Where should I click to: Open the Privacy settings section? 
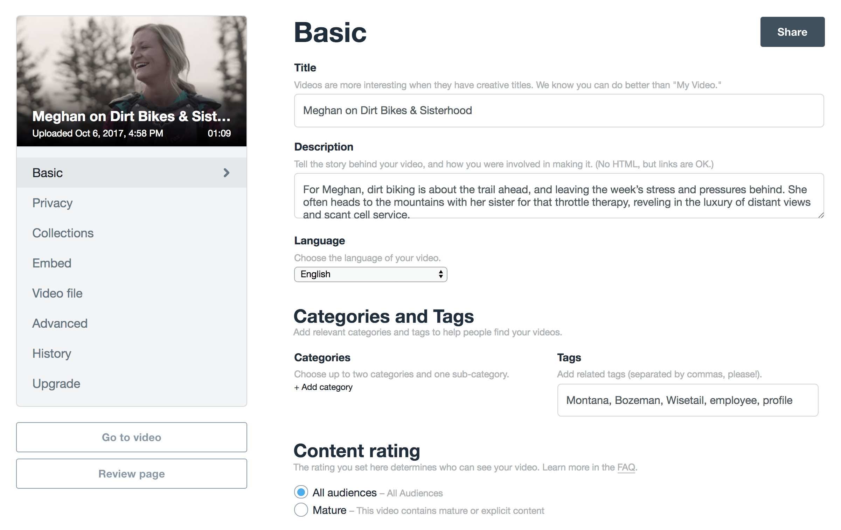point(53,203)
